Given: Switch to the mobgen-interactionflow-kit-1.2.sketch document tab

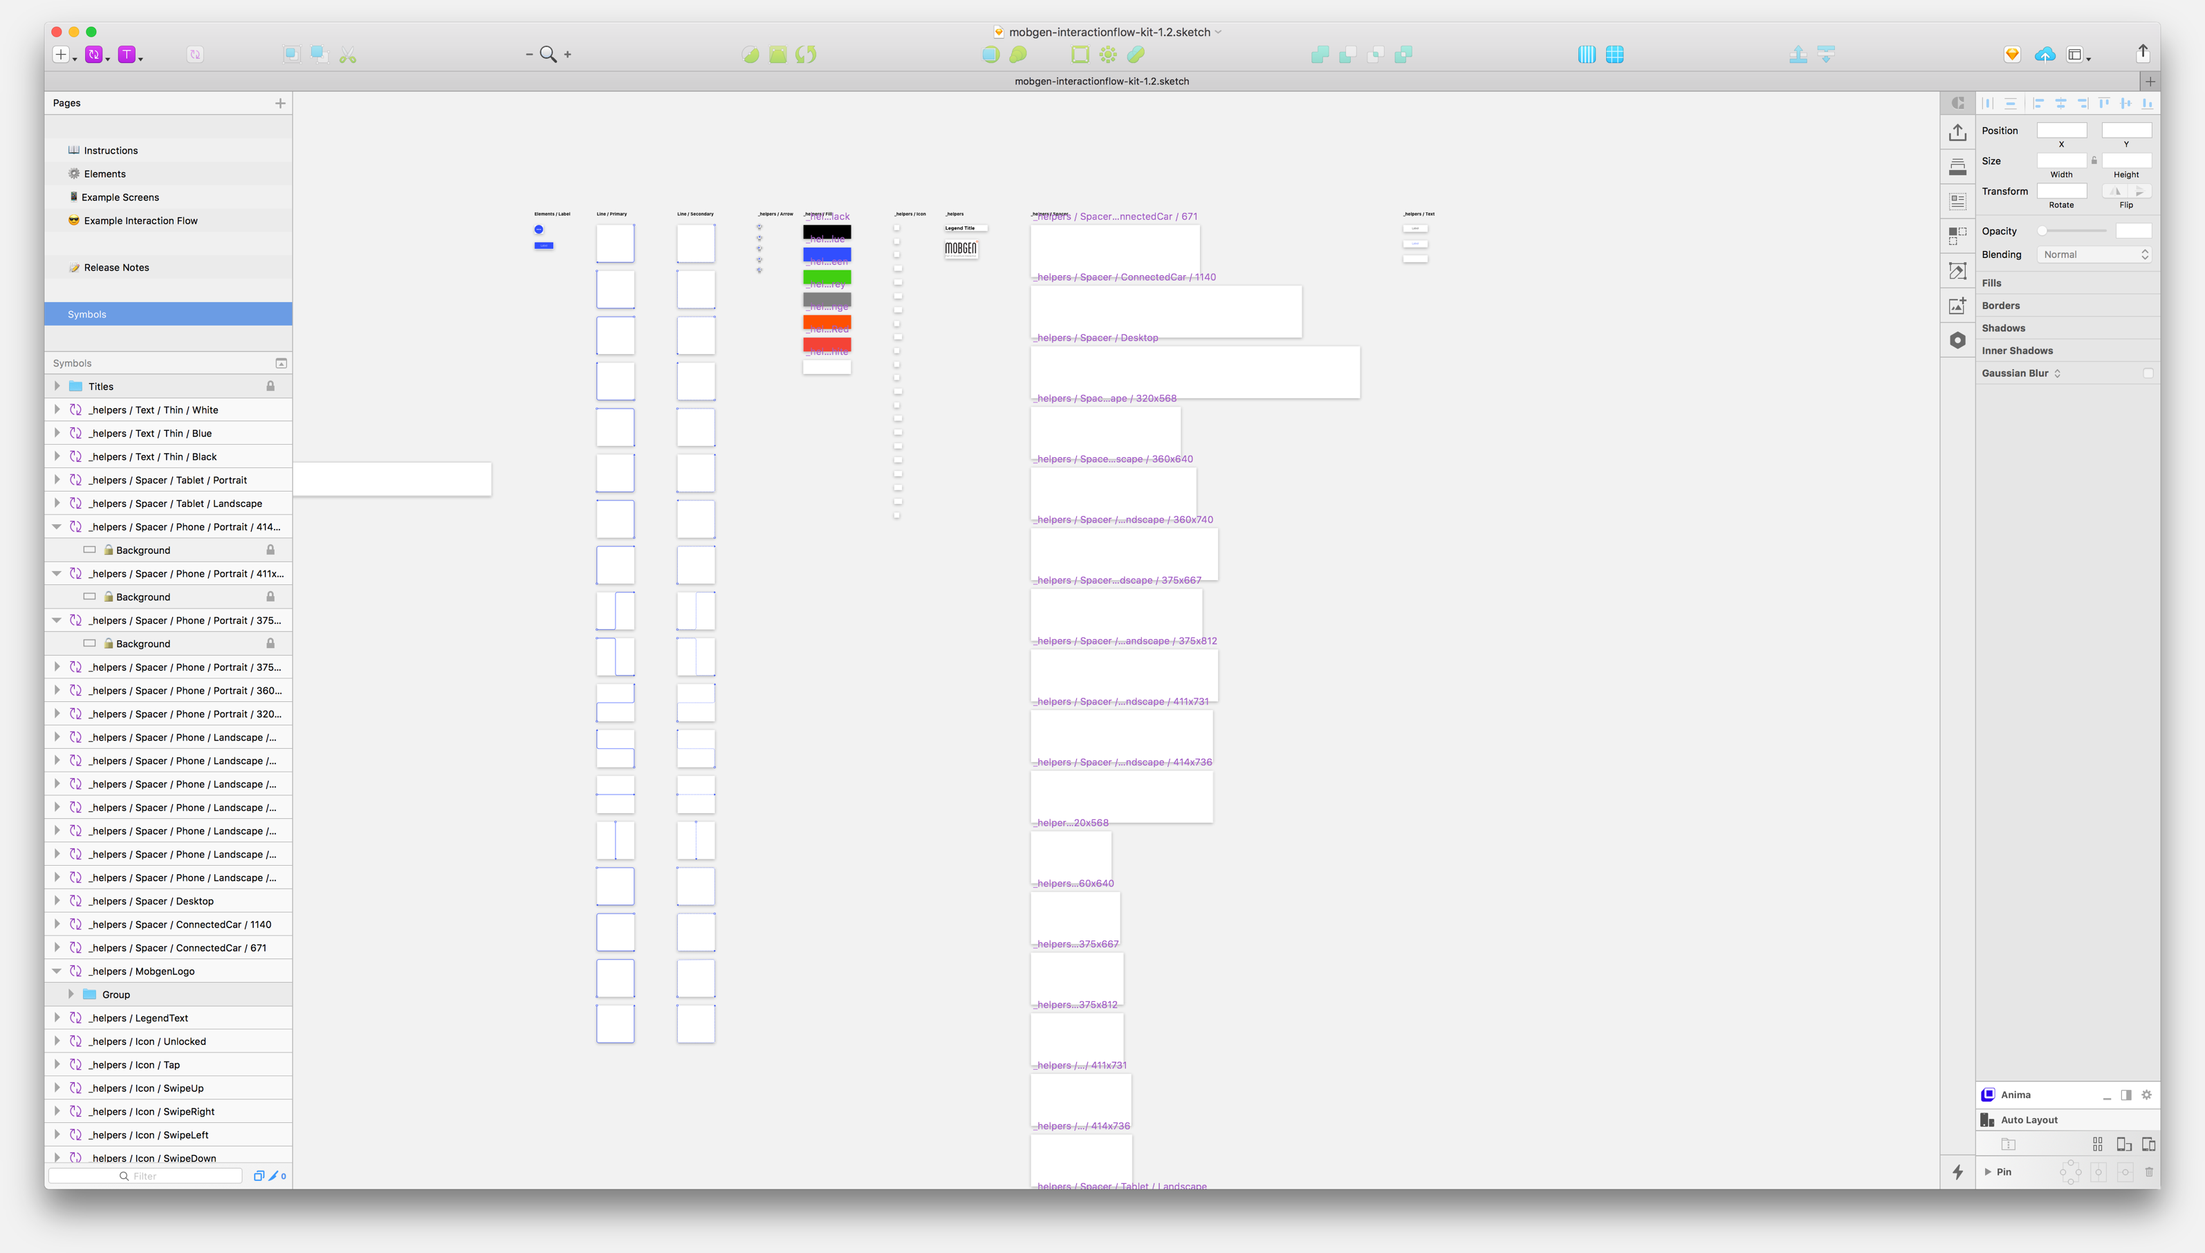Looking at the screenshot, I should 1102,81.
